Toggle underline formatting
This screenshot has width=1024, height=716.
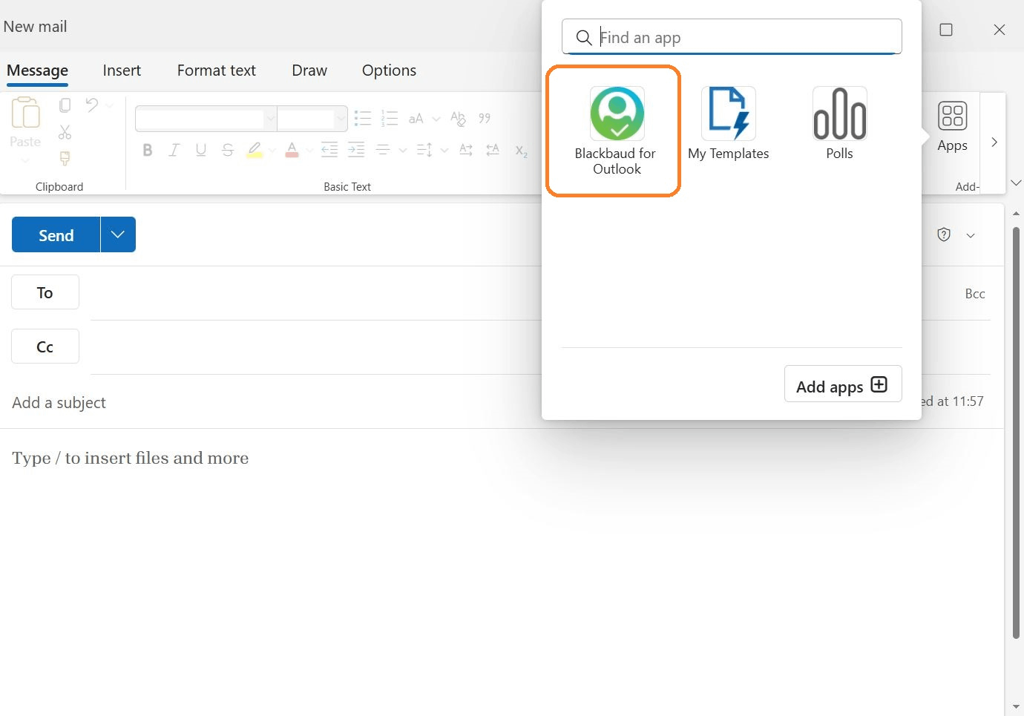pyautogui.click(x=200, y=149)
